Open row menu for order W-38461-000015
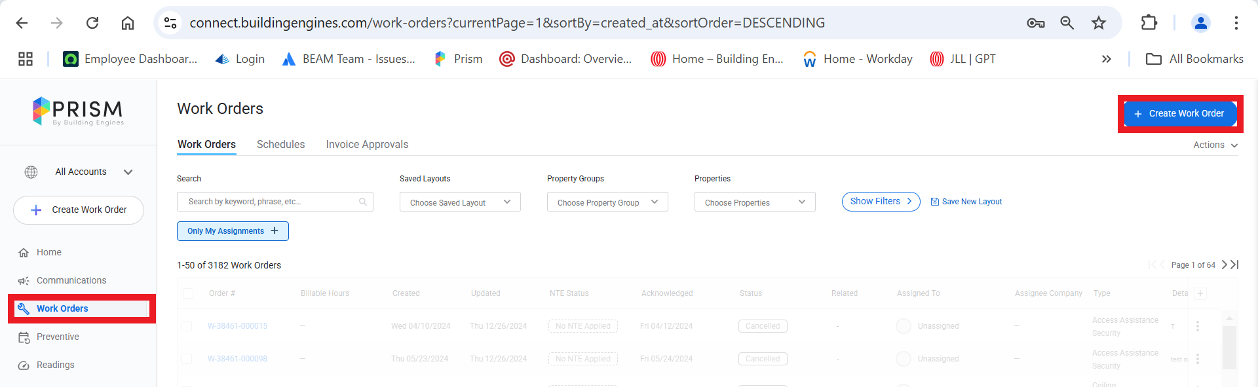Screen dimensions: 1258x387 1198,326
